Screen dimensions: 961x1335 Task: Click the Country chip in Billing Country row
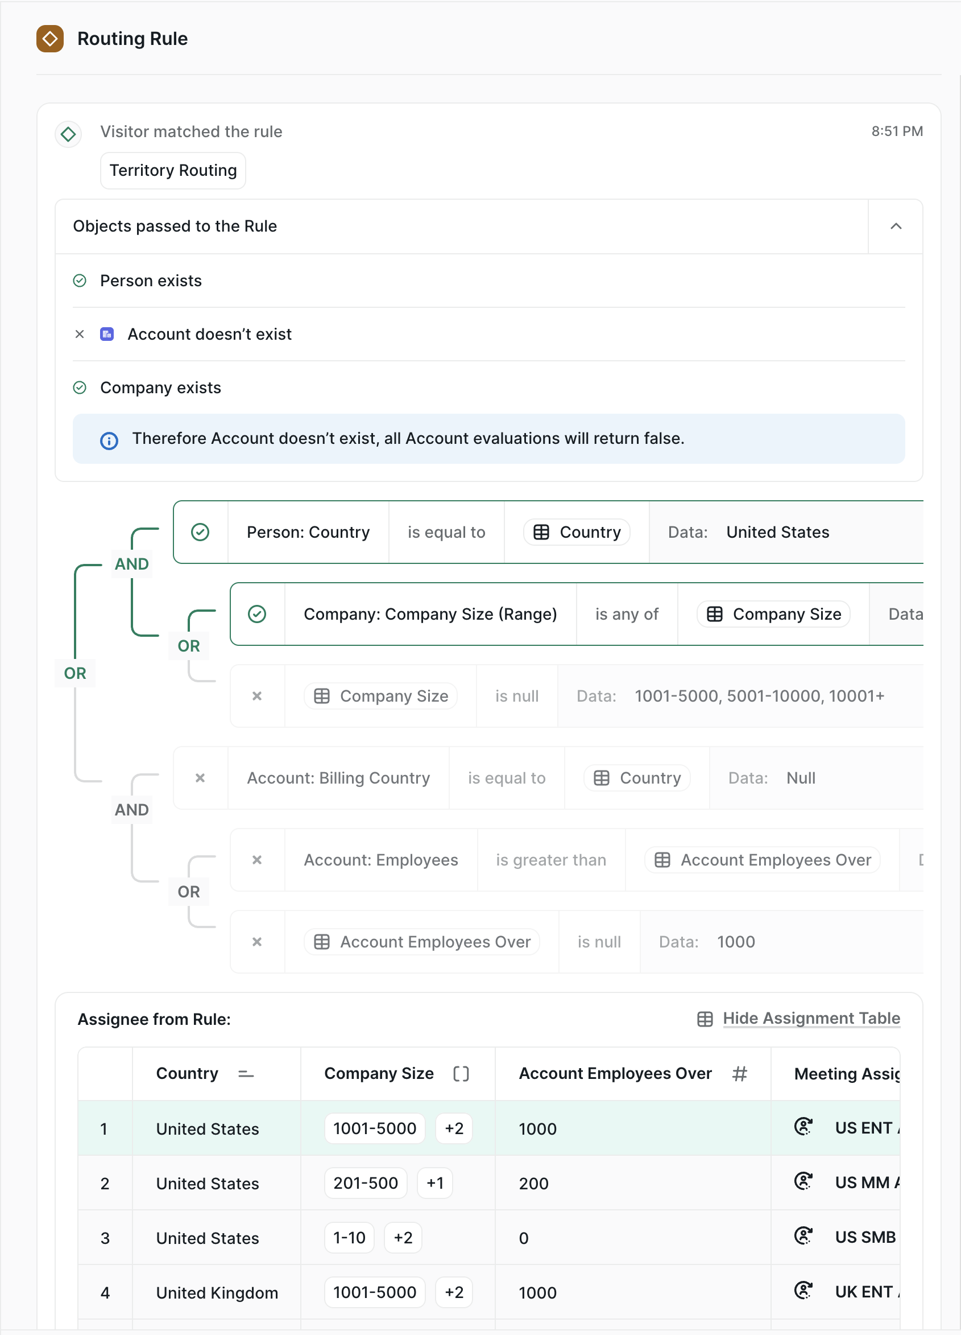click(637, 777)
